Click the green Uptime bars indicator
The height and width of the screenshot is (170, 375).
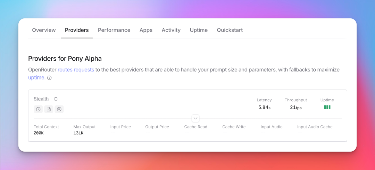point(327,108)
